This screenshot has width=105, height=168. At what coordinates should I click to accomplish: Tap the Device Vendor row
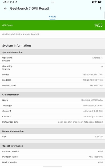(53, 162)
